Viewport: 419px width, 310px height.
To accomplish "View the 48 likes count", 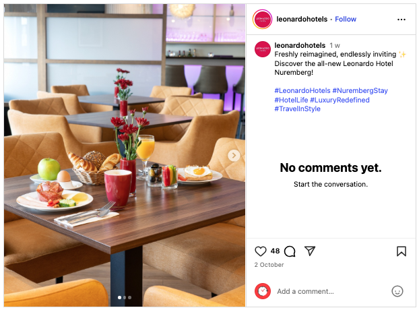I will [x=275, y=251].
